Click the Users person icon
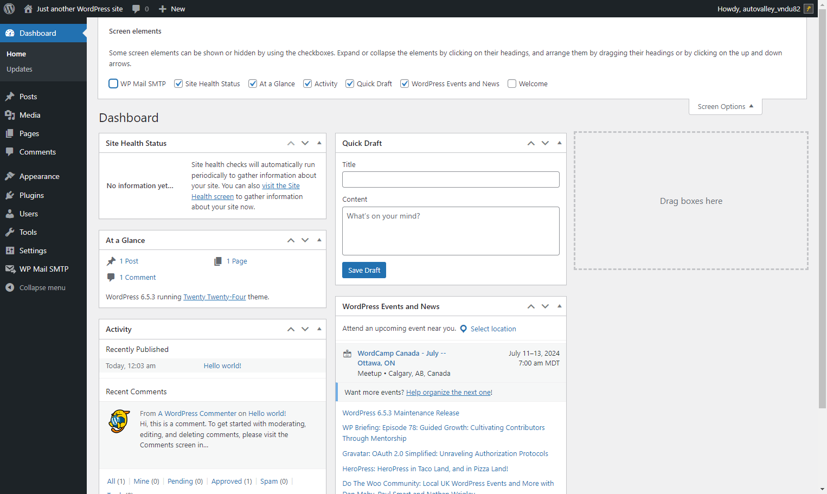The height and width of the screenshot is (494, 827). pos(10,214)
